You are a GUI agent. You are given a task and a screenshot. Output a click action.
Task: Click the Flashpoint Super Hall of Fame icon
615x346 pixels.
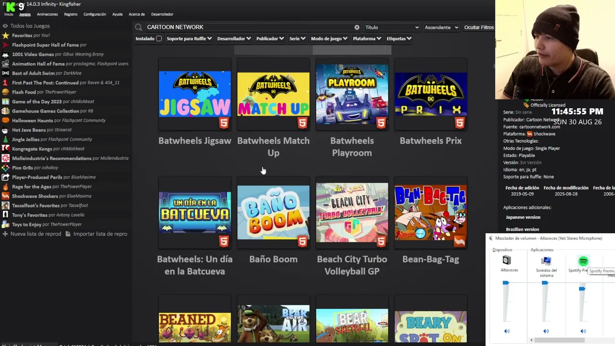point(5,45)
